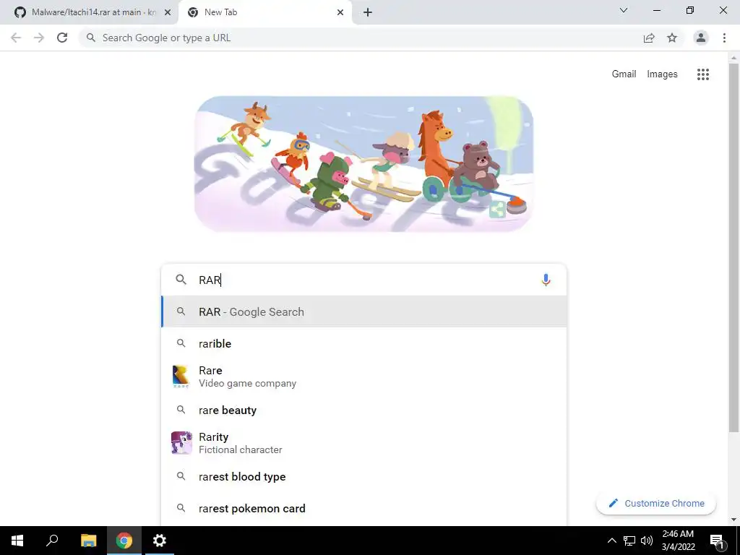This screenshot has height=555, width=740.
Task: Select the New Tab tab
Action: 264,12
